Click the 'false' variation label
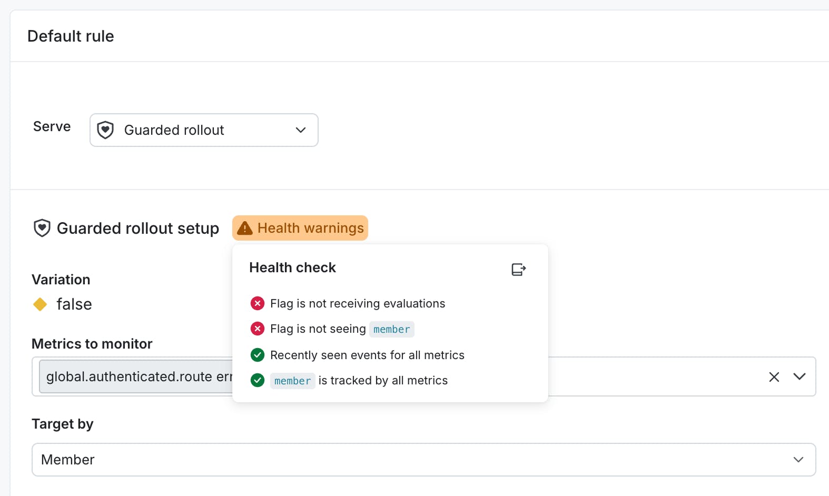Viewport: 829px width, 496px height. pos(74,304)
